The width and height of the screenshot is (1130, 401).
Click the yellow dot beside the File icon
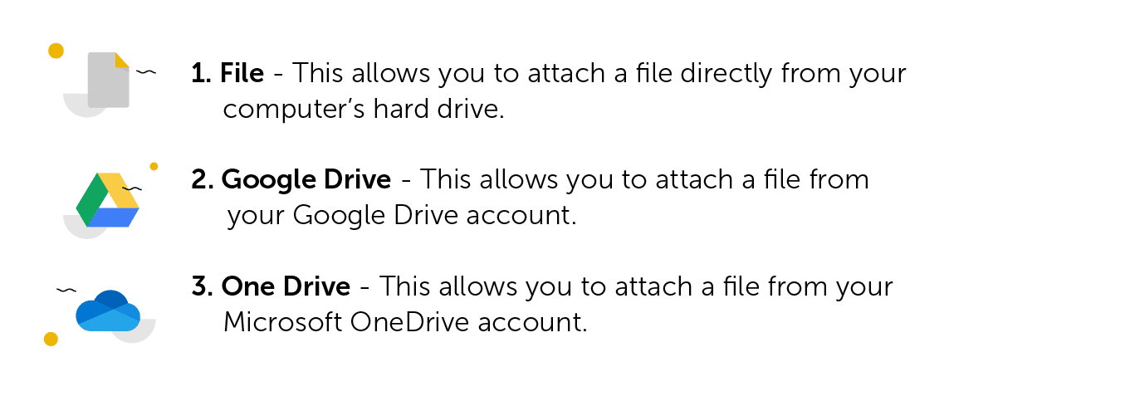(x=56, y=51)
